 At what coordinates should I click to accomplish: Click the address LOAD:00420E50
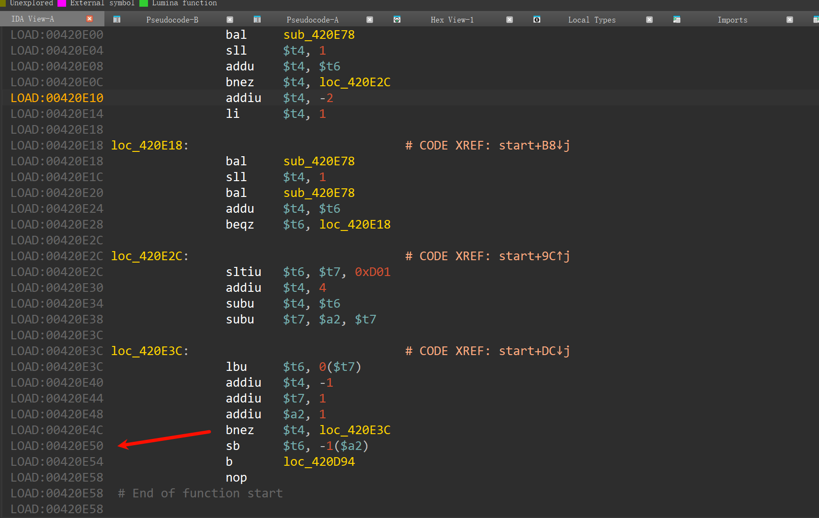[57, 446]
